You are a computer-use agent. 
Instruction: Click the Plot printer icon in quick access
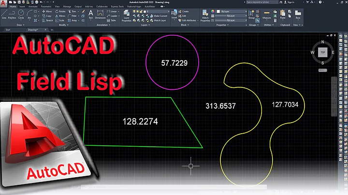coord(36,2)
